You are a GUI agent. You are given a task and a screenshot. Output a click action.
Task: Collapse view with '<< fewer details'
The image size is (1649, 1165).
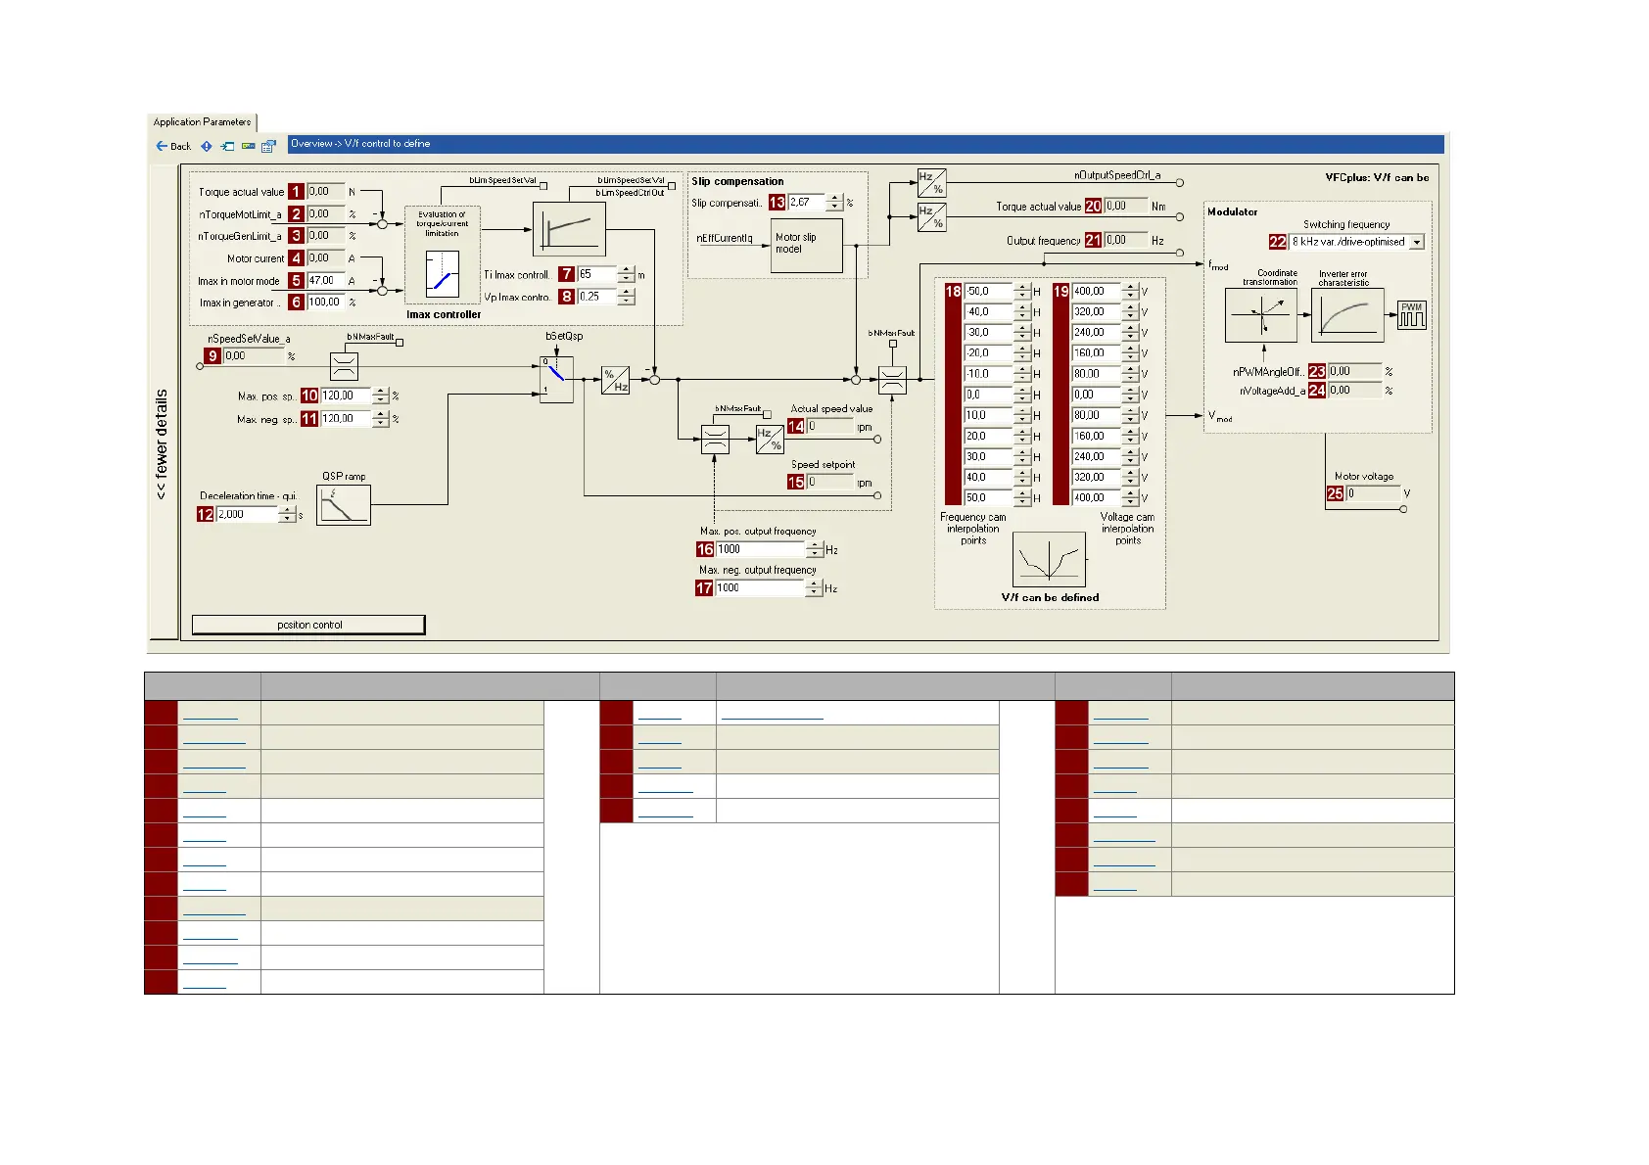coord(163,445)
